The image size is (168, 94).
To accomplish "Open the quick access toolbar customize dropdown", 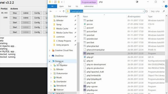I will [x=62, y=2].
